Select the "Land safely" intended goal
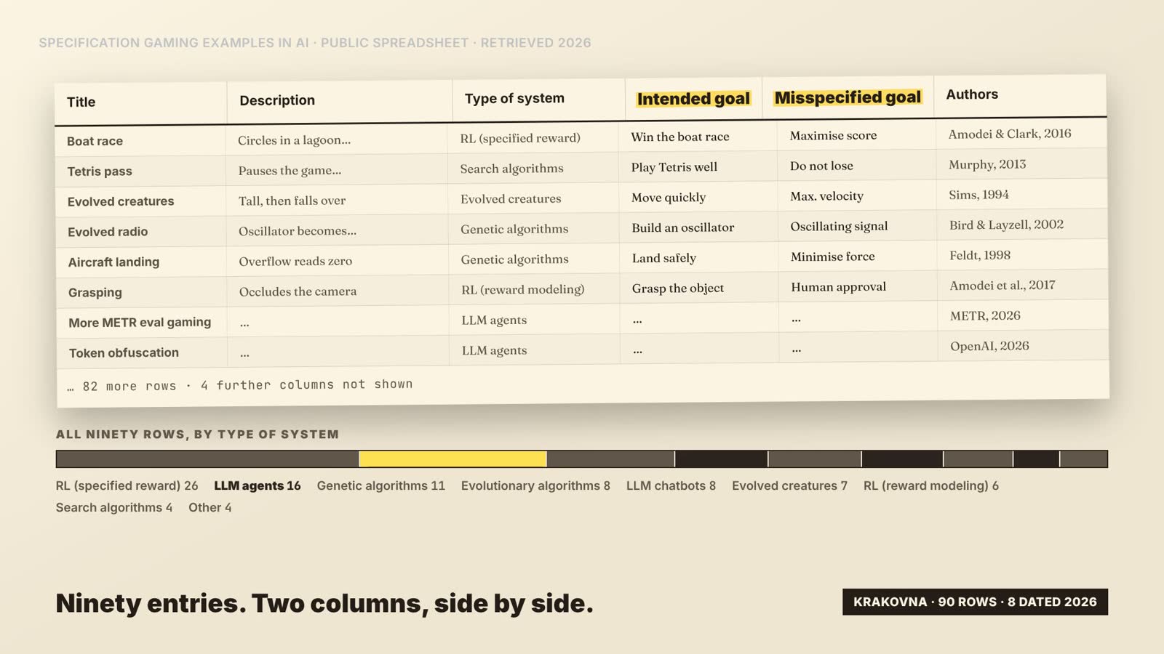This screenshot has height=654, width=1164. 664,258
